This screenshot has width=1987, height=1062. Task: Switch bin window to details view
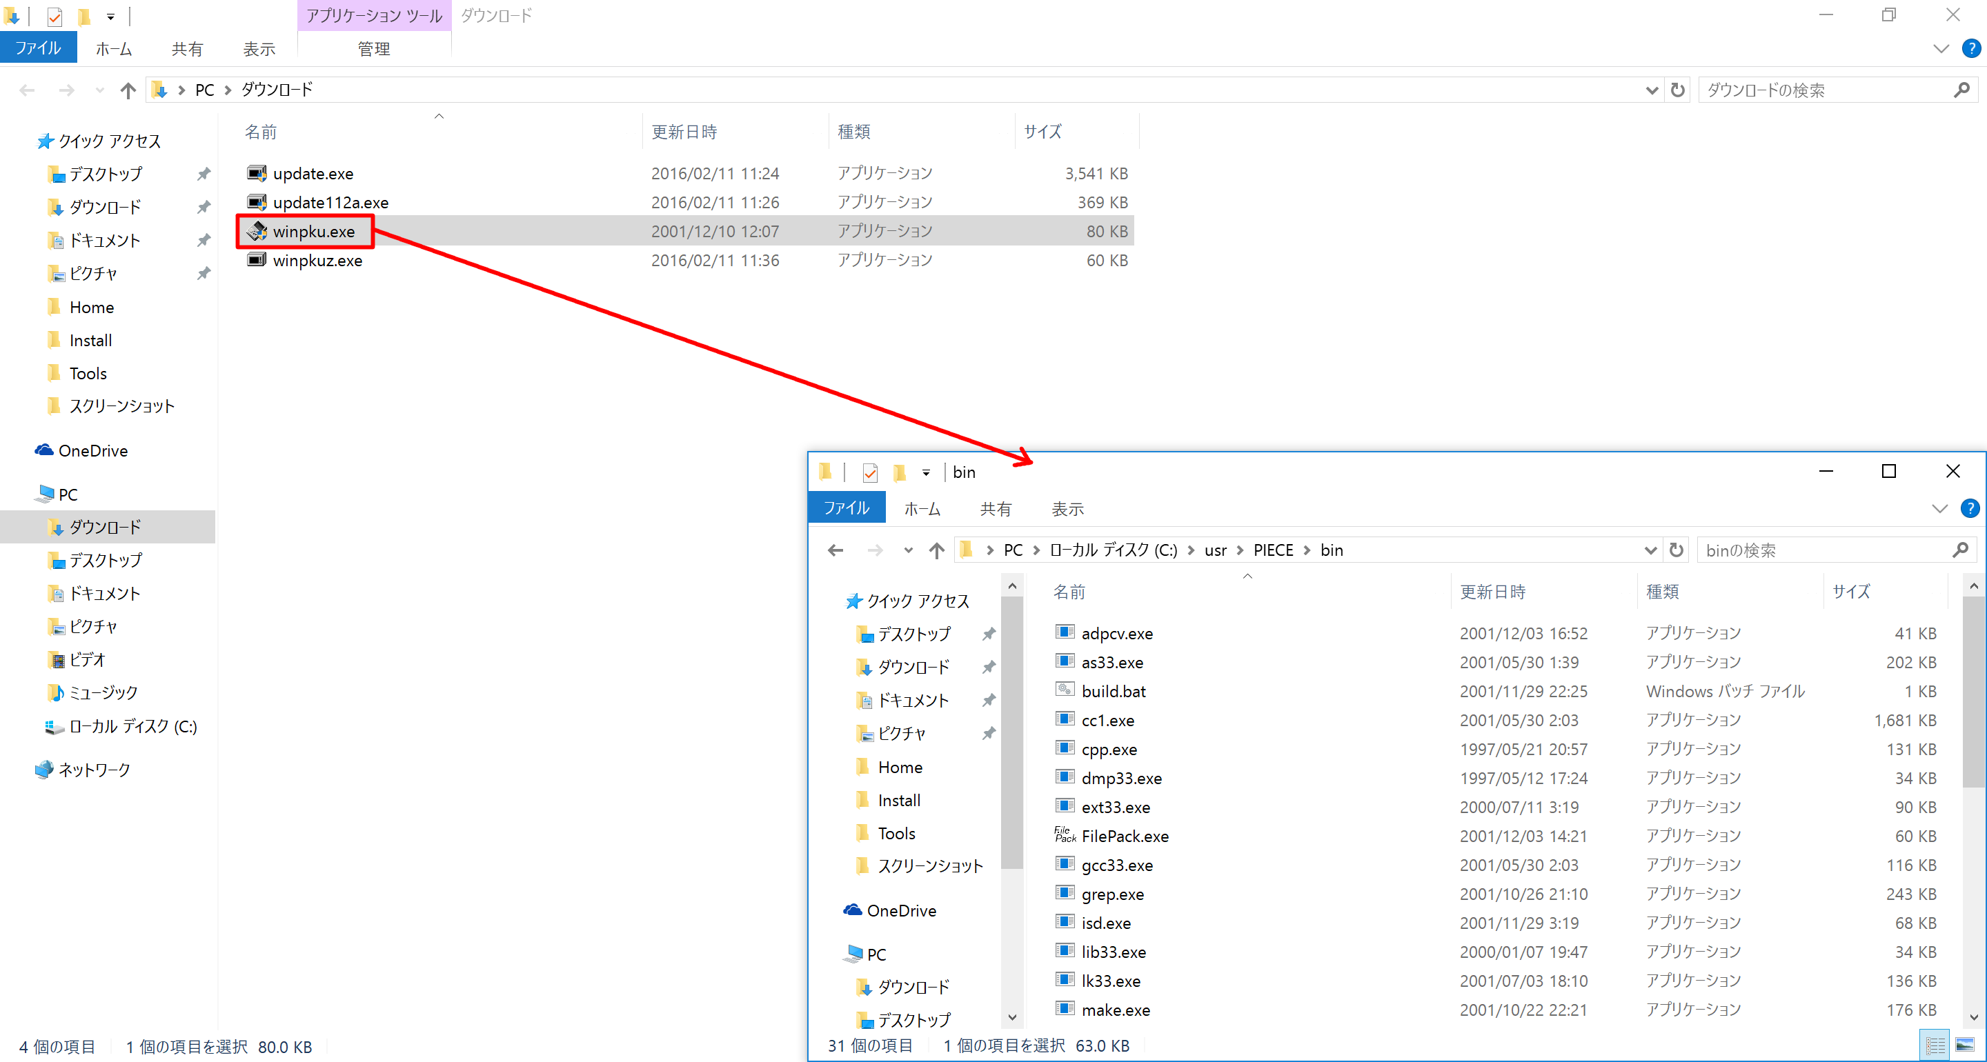click(1935, 1046)
